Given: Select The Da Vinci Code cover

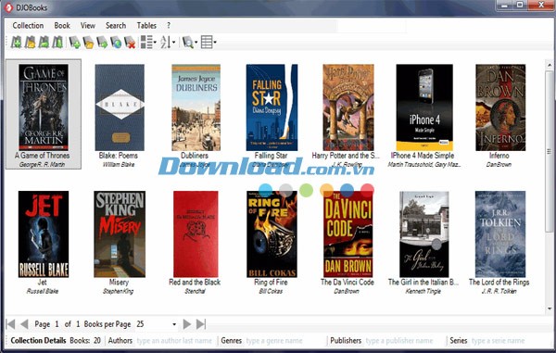Looking at the screenshot, I should [x=348, y=234].
